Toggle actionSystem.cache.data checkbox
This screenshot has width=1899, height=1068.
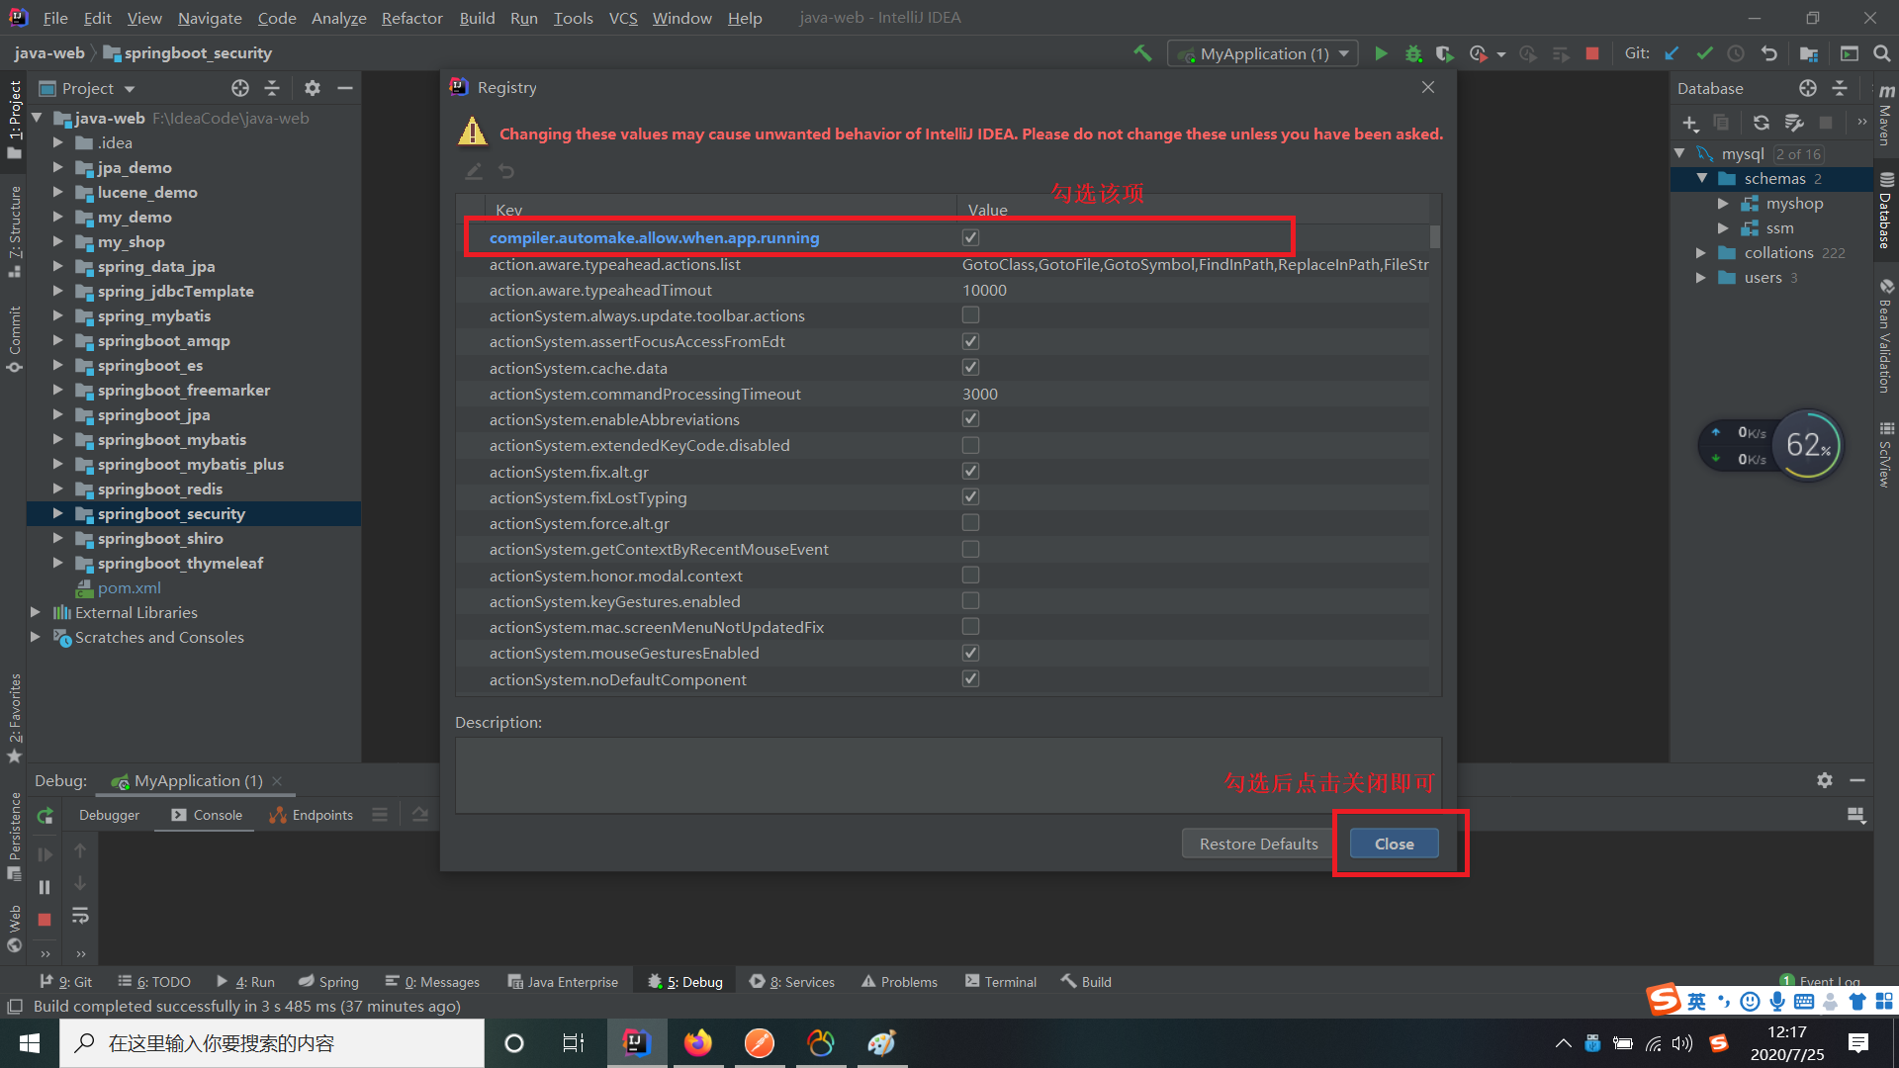970,368
